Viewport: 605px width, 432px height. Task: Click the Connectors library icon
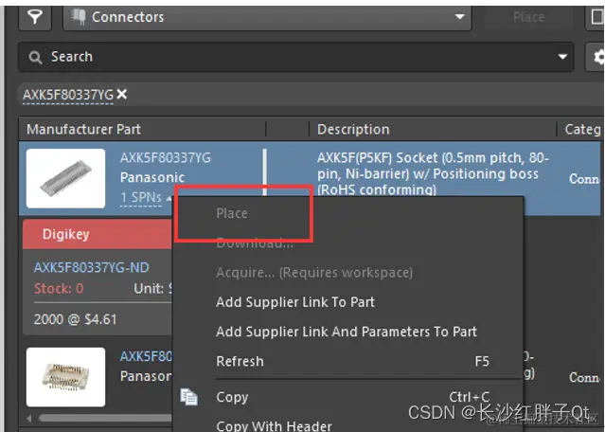79,17
